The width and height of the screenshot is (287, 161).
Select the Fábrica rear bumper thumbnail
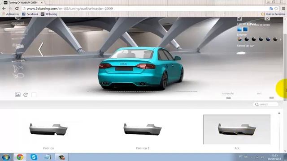48,129
